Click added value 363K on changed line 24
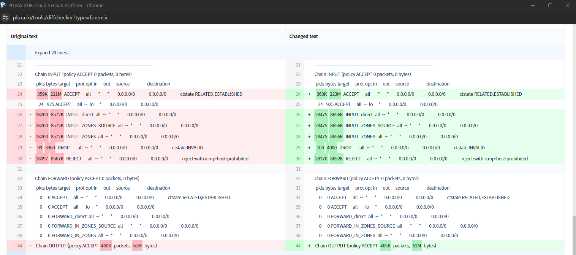Image resolution: width=576 pixels, height=255 pixels. click(x=321, y=94)
